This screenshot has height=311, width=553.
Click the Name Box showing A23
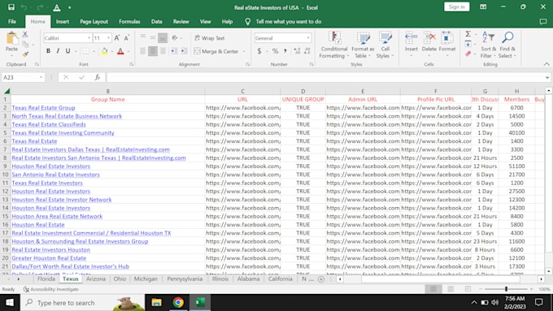coord(24,77)
